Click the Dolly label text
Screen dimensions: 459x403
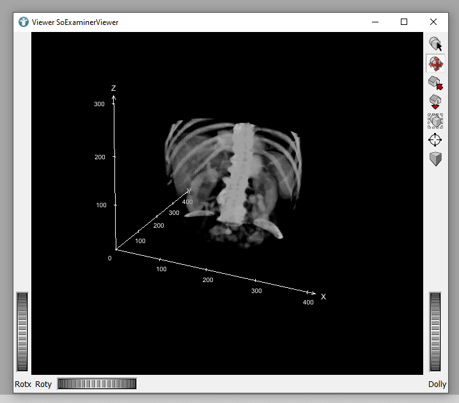pos(437,384)
